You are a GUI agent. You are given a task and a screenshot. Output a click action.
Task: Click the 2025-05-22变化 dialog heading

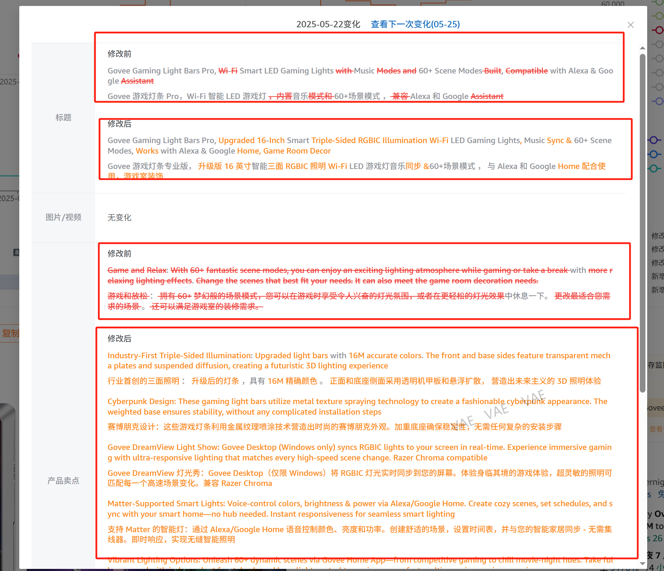pyautogui.click(x=328, y=24)
